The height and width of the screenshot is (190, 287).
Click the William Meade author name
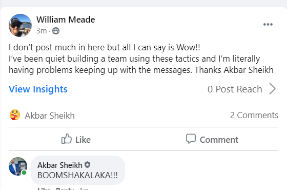[x=66, y=20]
